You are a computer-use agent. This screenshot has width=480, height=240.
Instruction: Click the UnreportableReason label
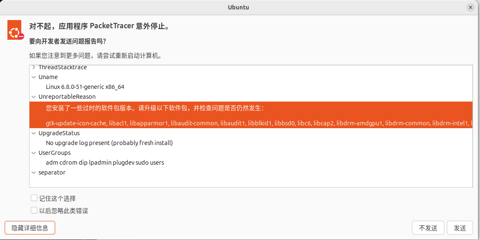point(67,97)
